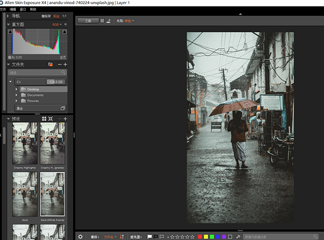Click the minus icon in 文件夹 panel

coord(58,64)
